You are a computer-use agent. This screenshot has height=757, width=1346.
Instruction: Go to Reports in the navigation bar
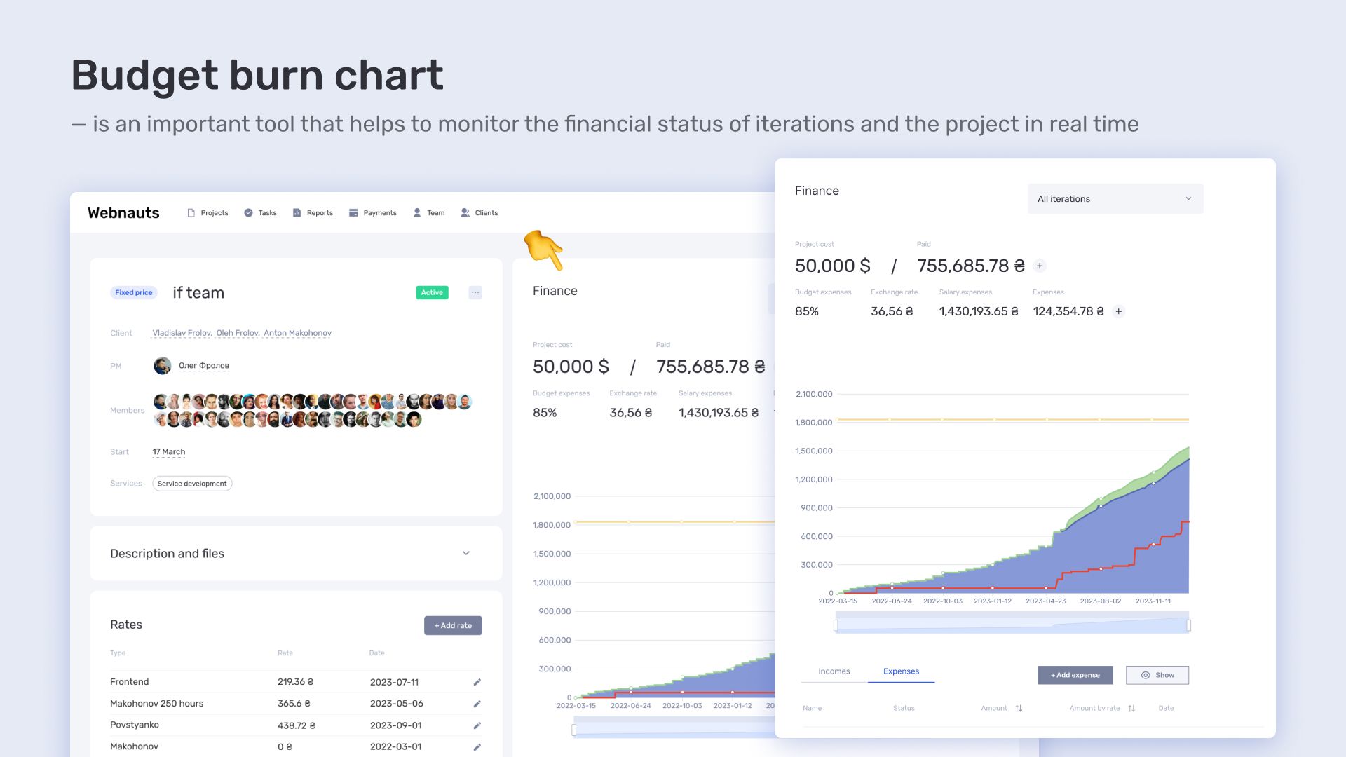pyautogui.click(x=313, y=213)
